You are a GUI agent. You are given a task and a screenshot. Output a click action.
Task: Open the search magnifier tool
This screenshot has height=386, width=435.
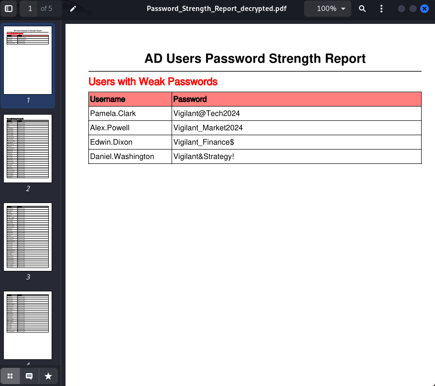[x=362, y=9]
